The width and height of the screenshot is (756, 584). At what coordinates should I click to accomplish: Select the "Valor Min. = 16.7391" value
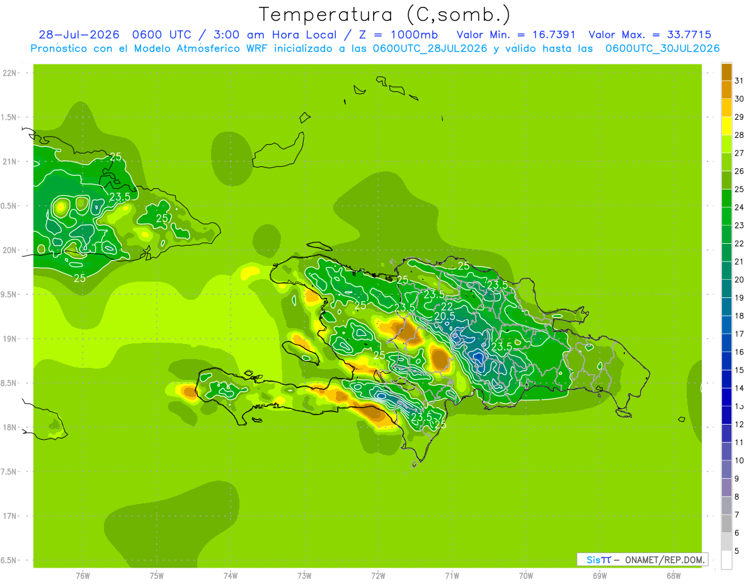tap(516, 35)
